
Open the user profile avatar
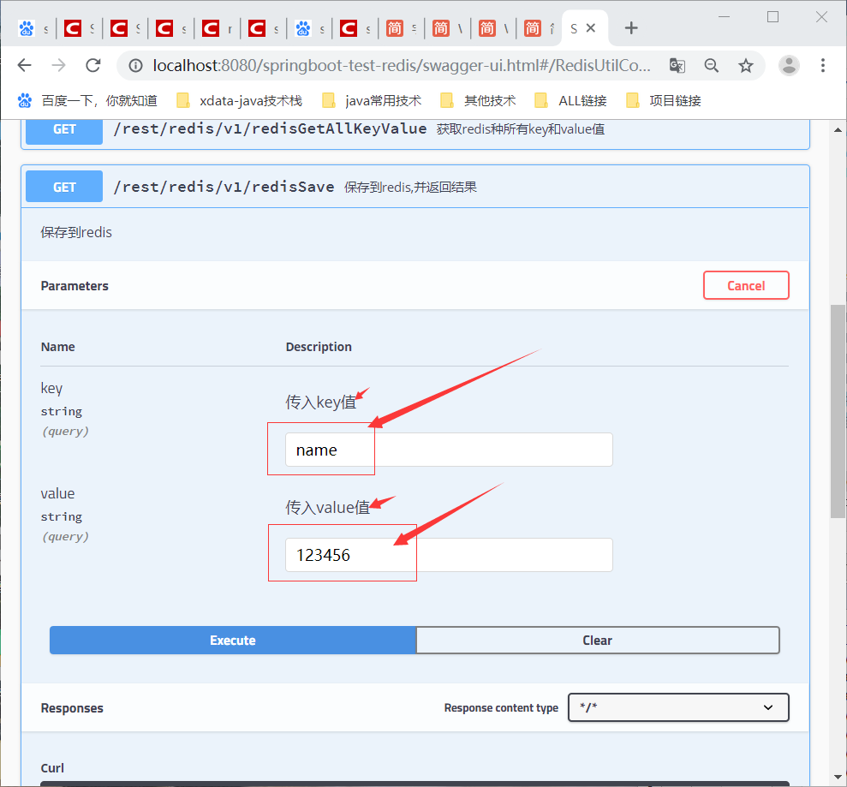tap(789, 65)
